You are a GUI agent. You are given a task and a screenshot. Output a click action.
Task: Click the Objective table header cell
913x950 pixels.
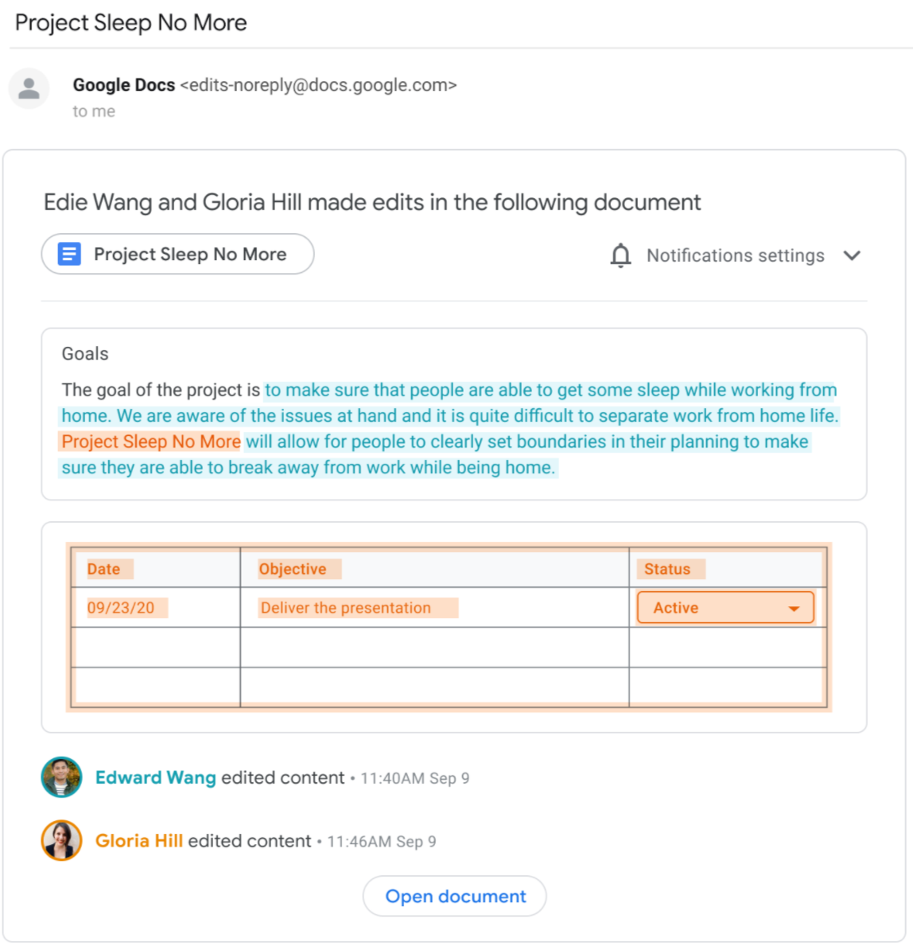[434, 568]
